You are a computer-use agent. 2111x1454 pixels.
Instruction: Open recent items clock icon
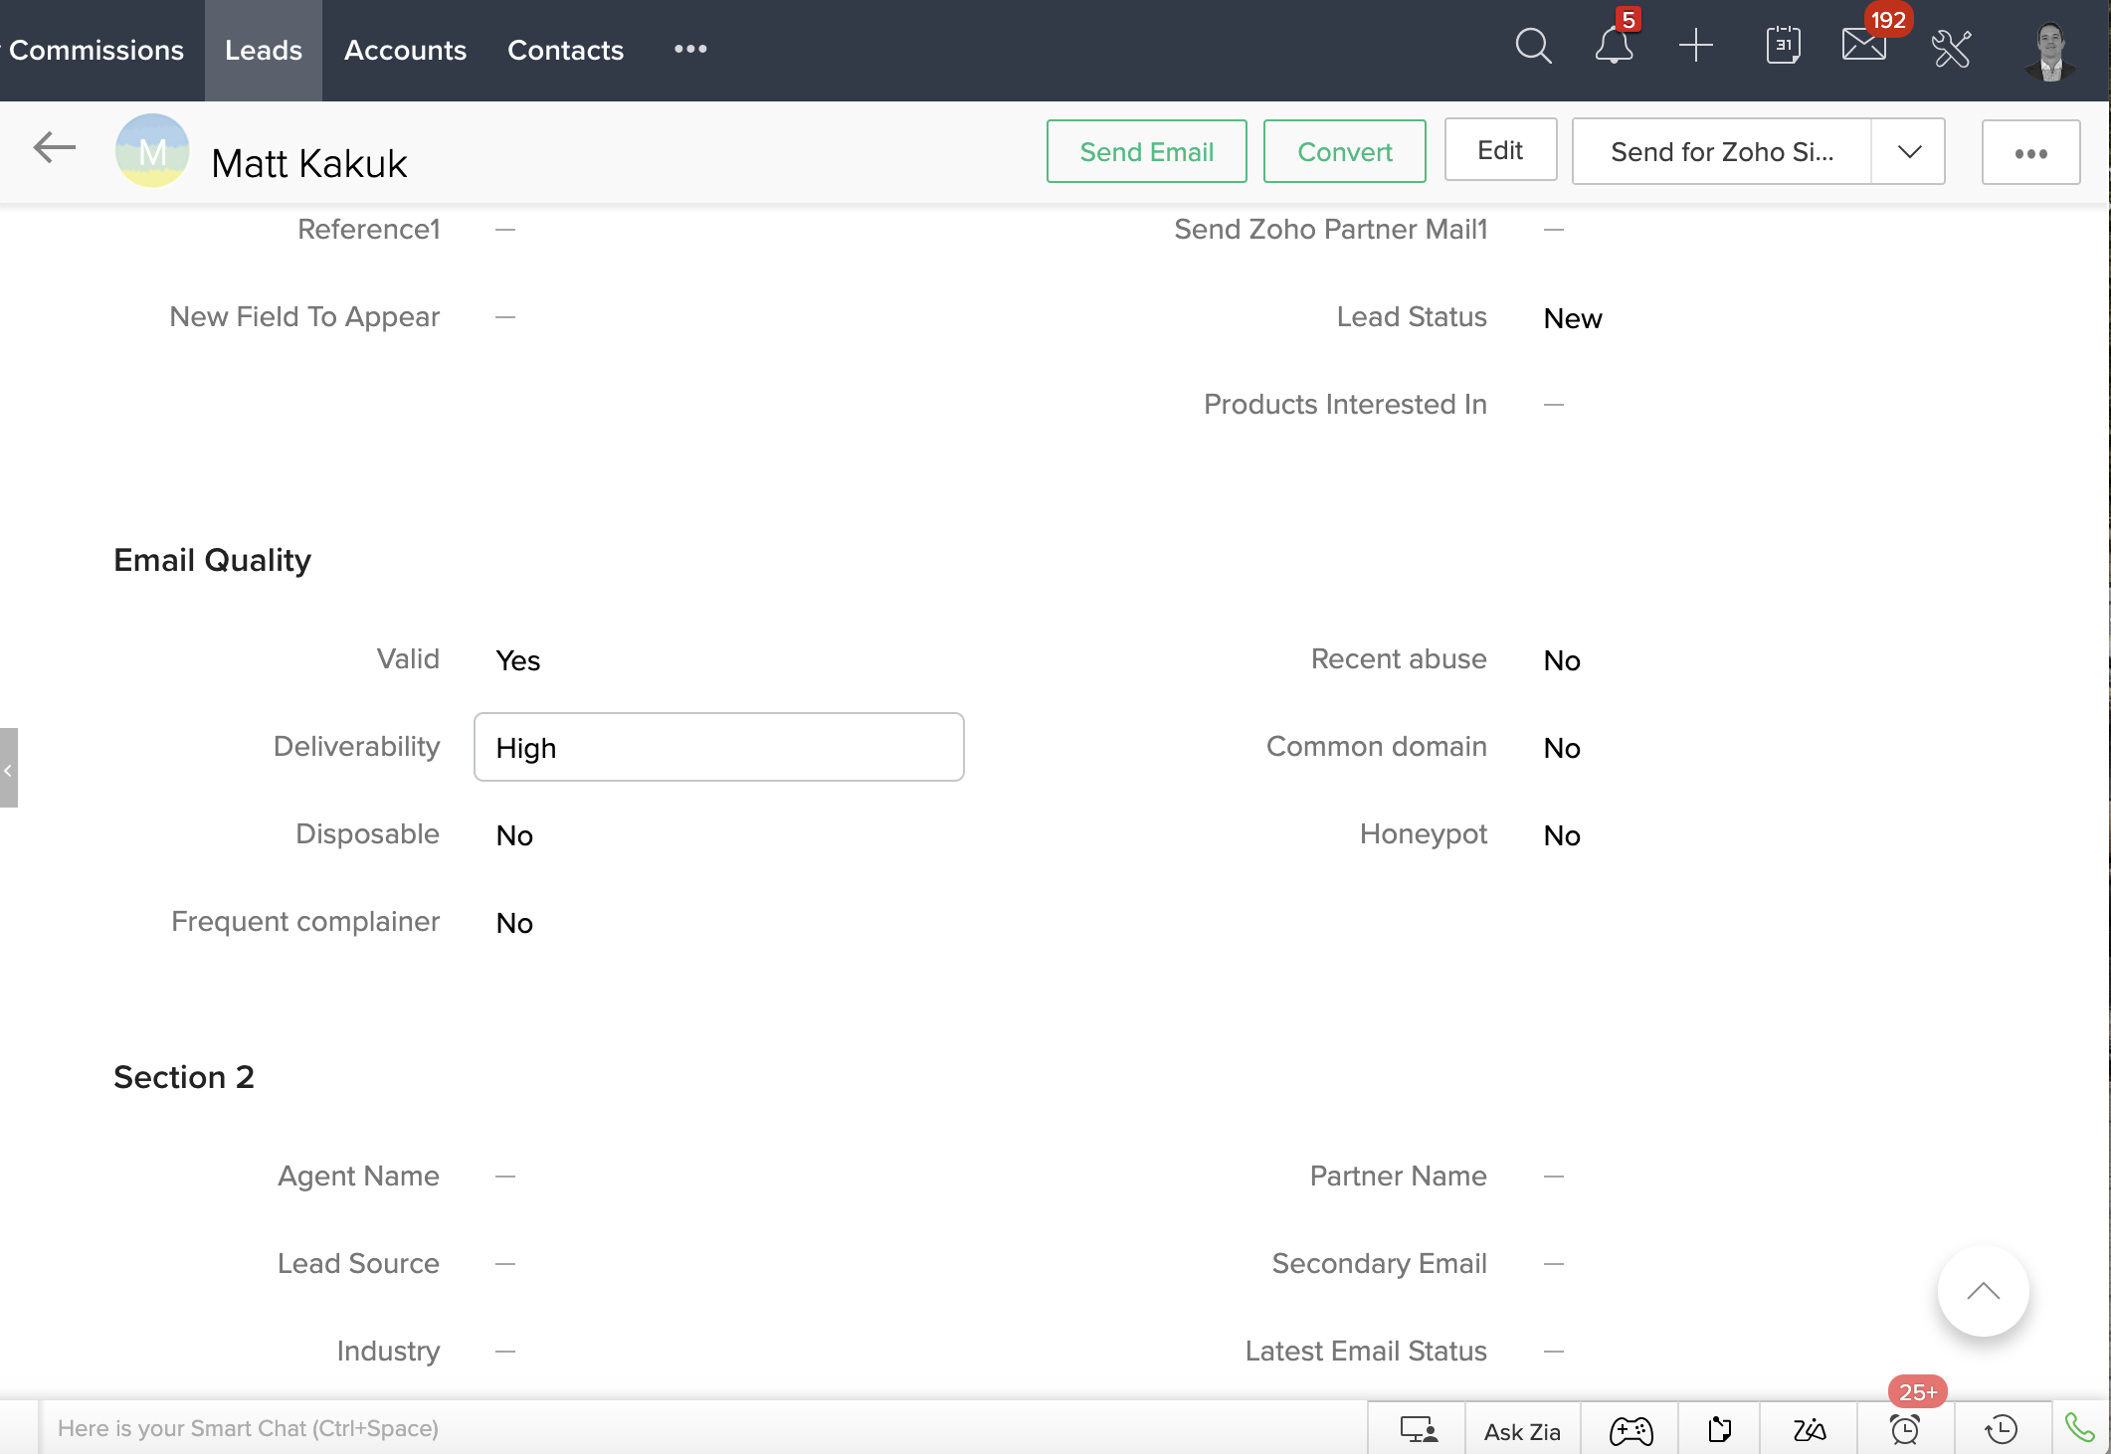click(2001, 1430)
